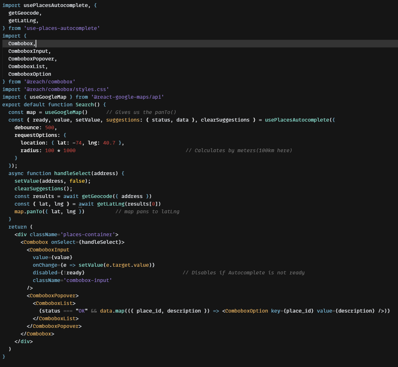
Task: Click the 'places-container' className string
Action: 88,235
